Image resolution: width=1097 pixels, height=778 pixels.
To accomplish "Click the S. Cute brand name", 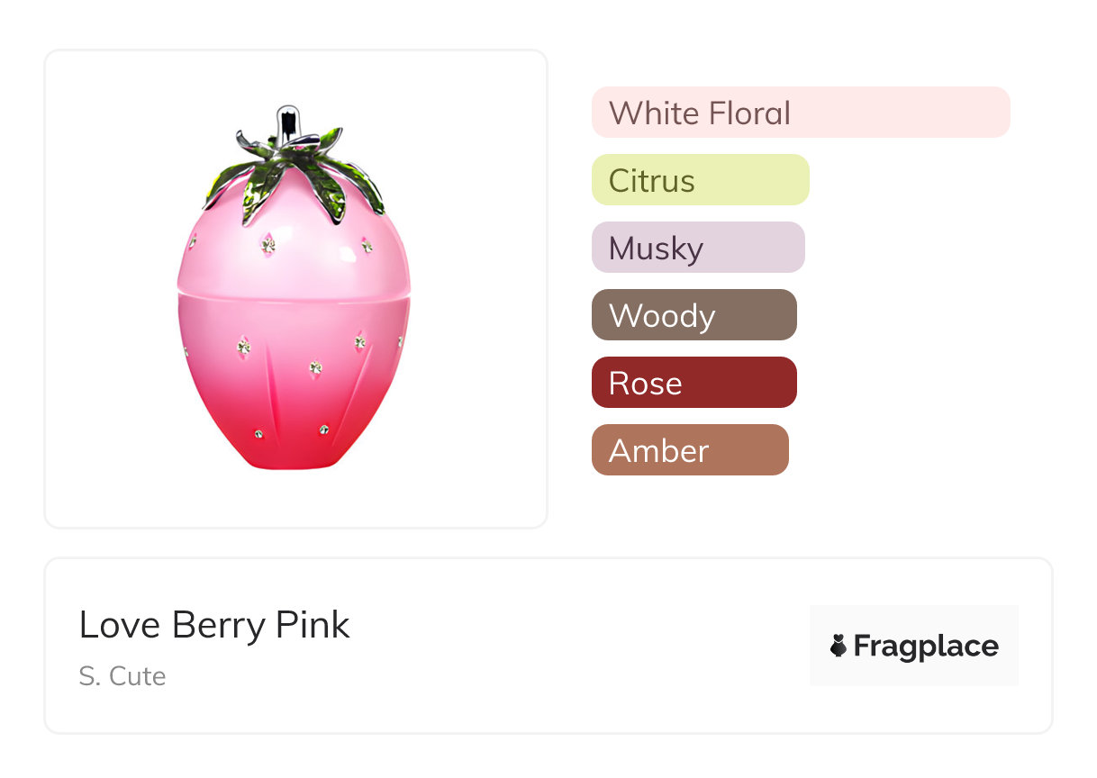I will click(x=122, y=676).
